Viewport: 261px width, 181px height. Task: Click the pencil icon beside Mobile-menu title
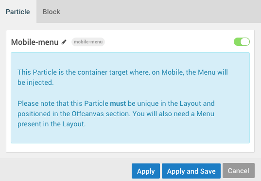pyautogui.click(x=64, y=42)
